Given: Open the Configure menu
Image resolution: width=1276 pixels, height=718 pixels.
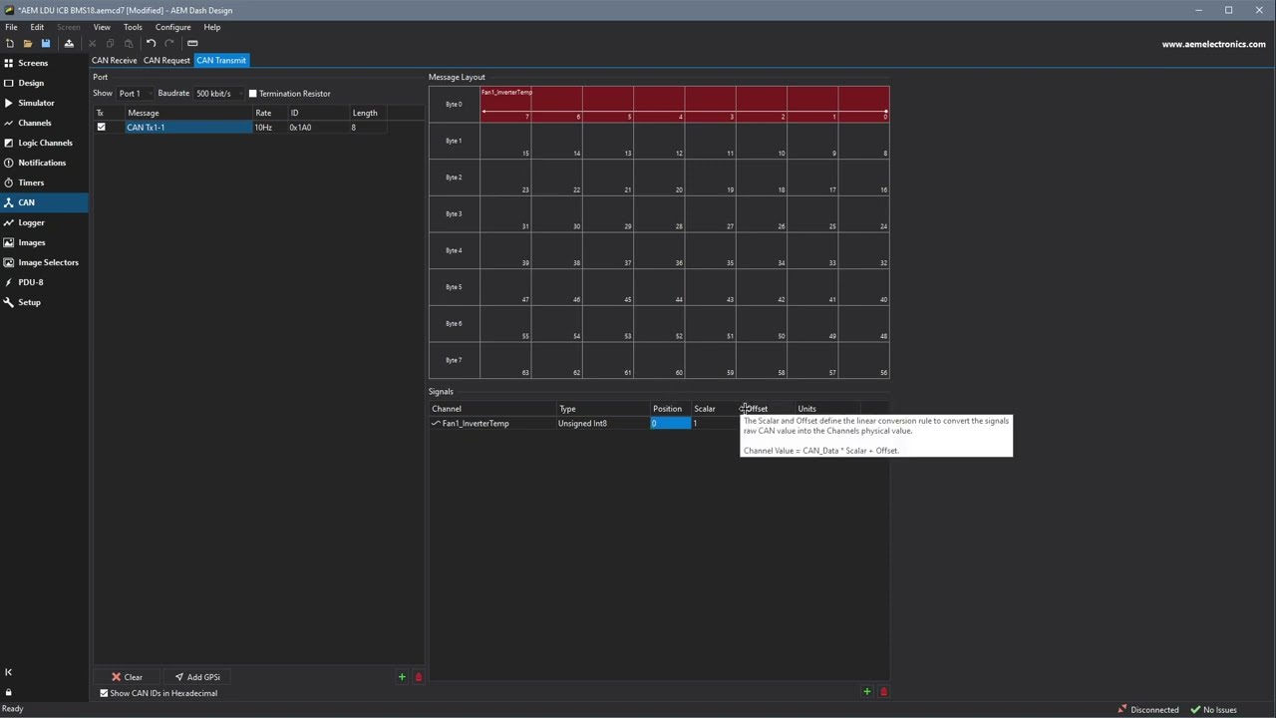Looking at the screenshot, I should (172, 27).
